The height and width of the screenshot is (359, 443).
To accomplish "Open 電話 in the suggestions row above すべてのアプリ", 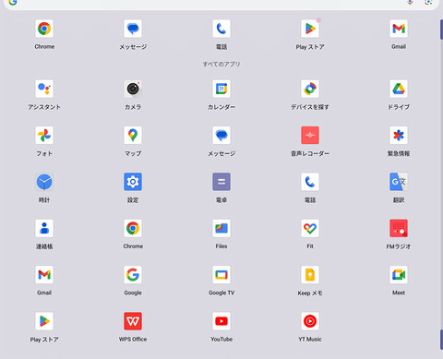I will 221,29.
